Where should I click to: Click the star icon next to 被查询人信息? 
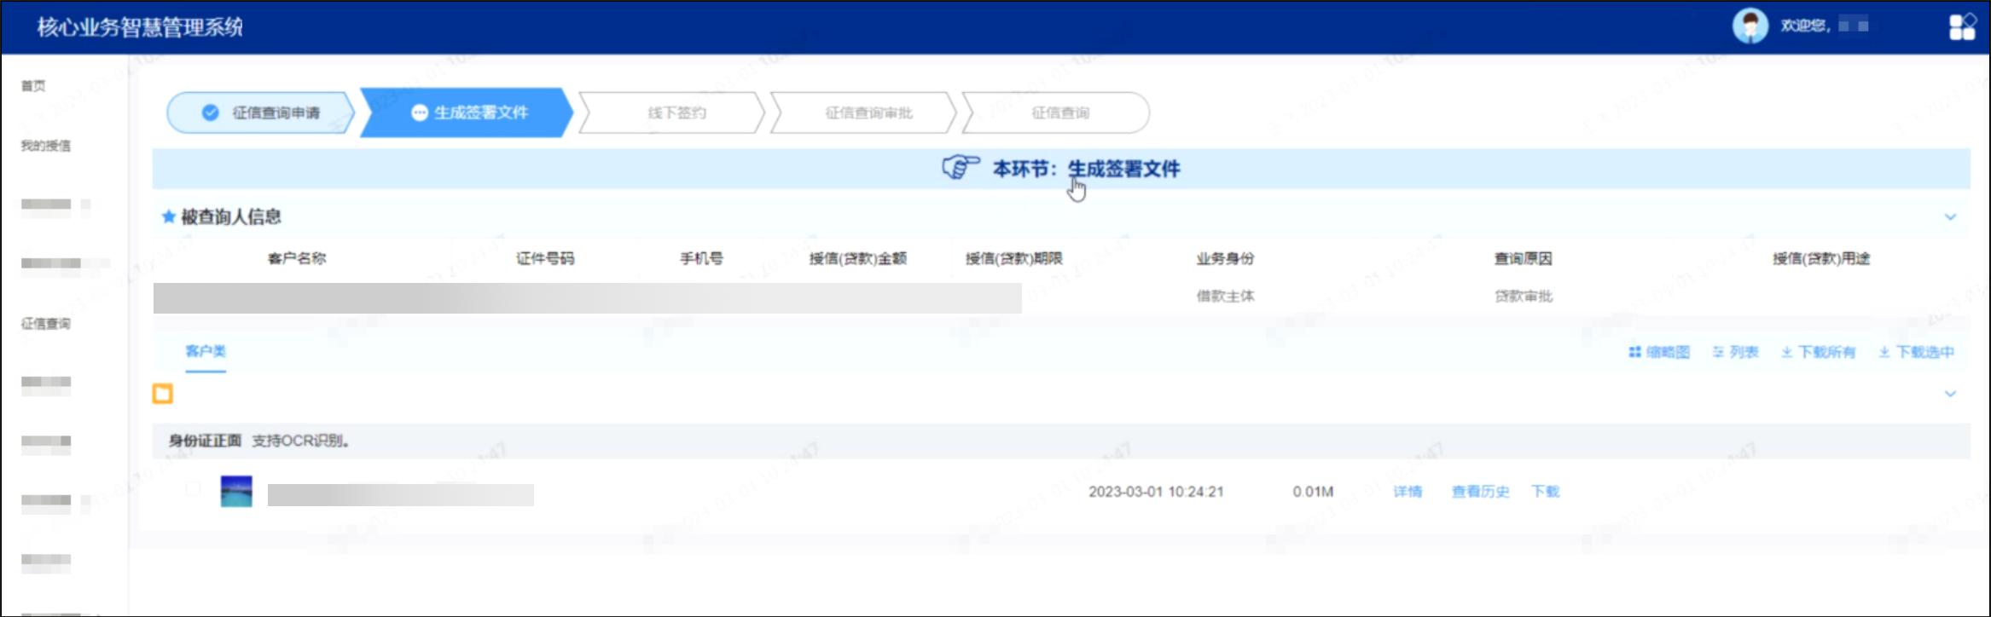[168, 216]
